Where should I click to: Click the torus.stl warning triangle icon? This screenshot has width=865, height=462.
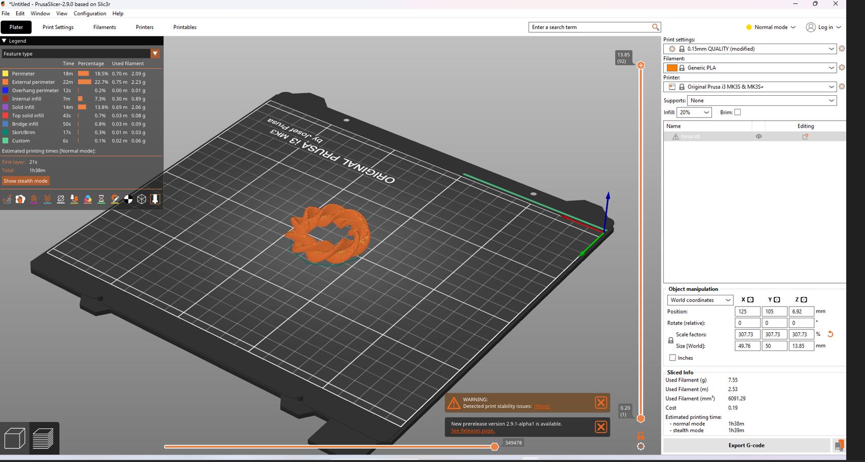[x=675, y=136]
